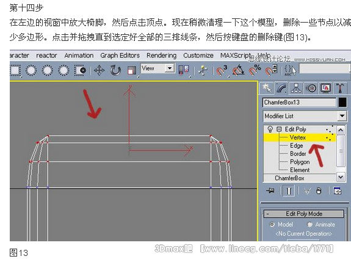Toggle Window/Crossing selection icon
This screenshot has height=259, width=351.
pyautogui.click(x=80, y=71)
